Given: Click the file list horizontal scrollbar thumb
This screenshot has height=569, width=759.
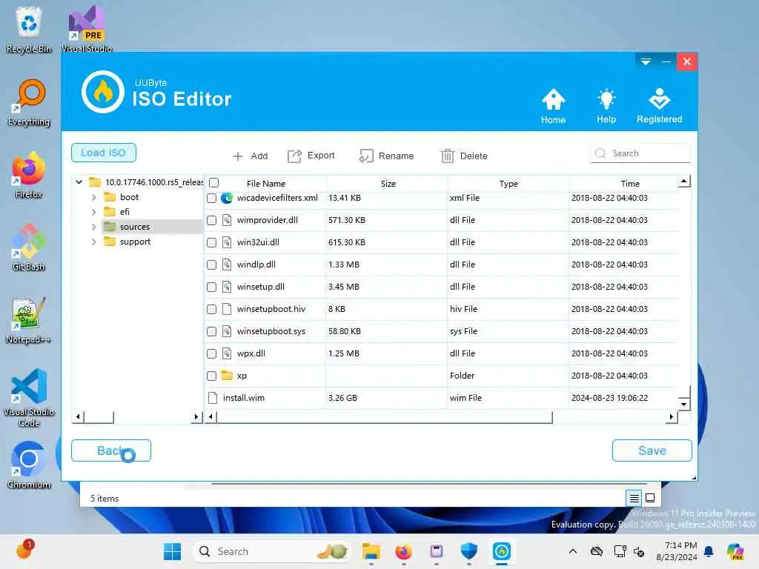Looking at the screenshot, I should 385,416.
